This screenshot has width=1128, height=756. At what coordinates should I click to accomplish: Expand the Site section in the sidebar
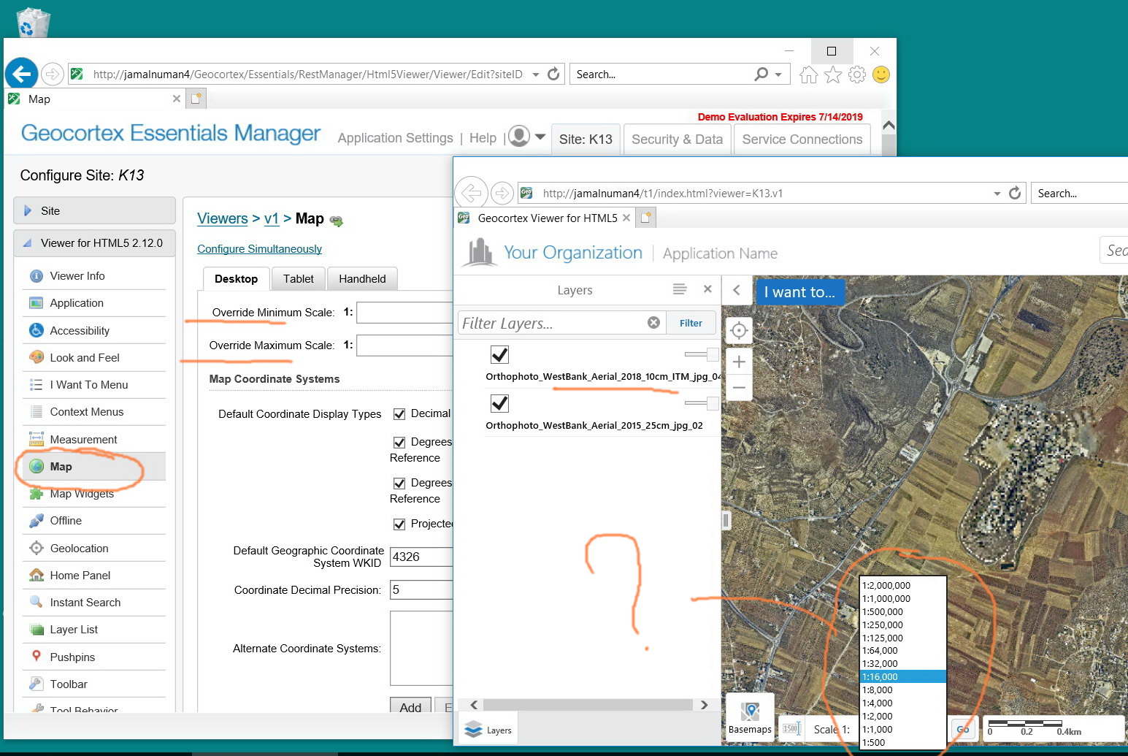point(94,210)
